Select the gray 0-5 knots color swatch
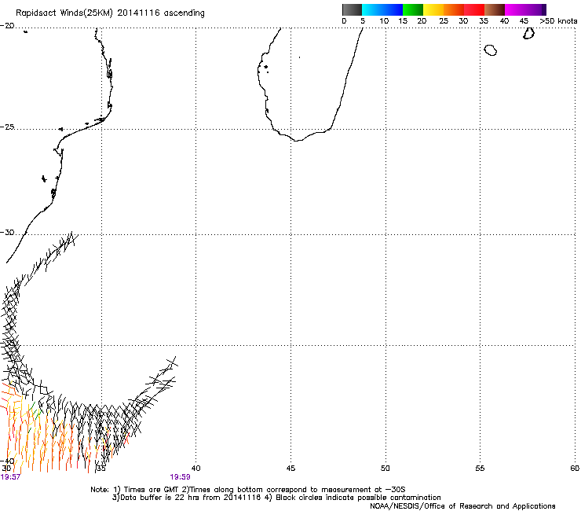581x511 pixels. point(352,9)
